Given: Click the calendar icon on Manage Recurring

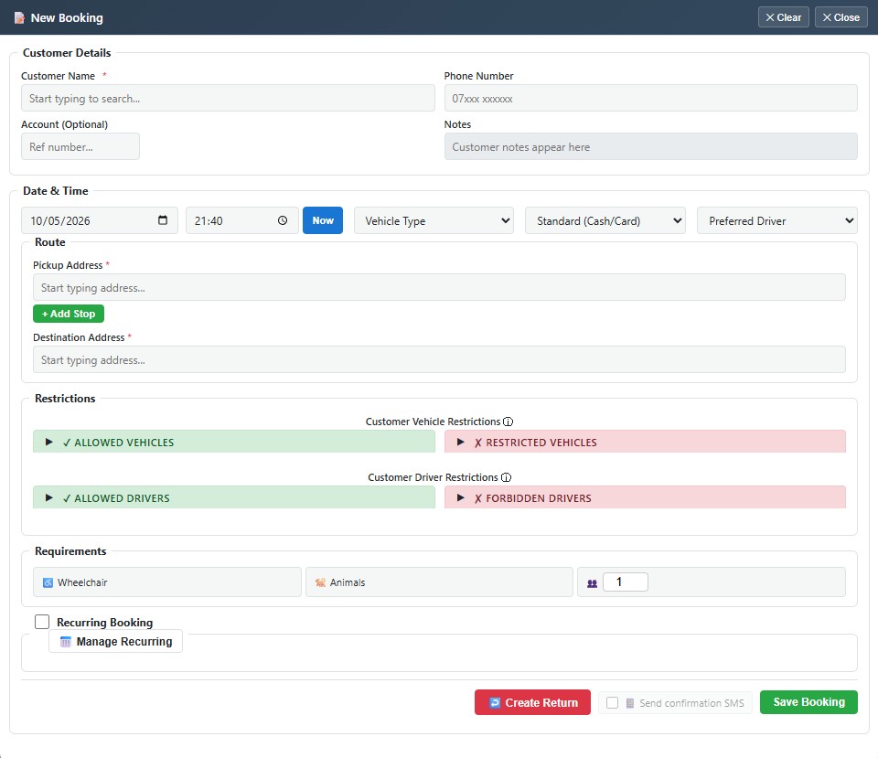Looking at the screenshot, I should click(x=66, y=642).
